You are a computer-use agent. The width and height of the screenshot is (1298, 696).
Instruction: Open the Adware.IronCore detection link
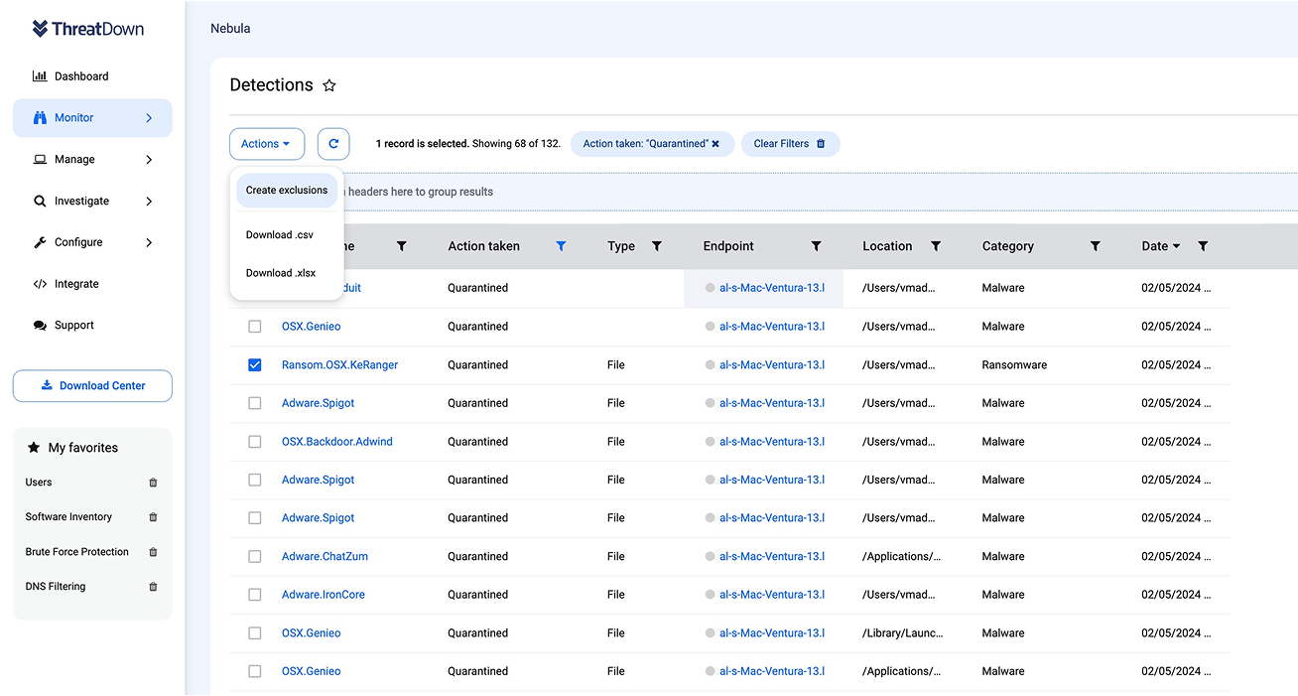(x=324, y=595)
